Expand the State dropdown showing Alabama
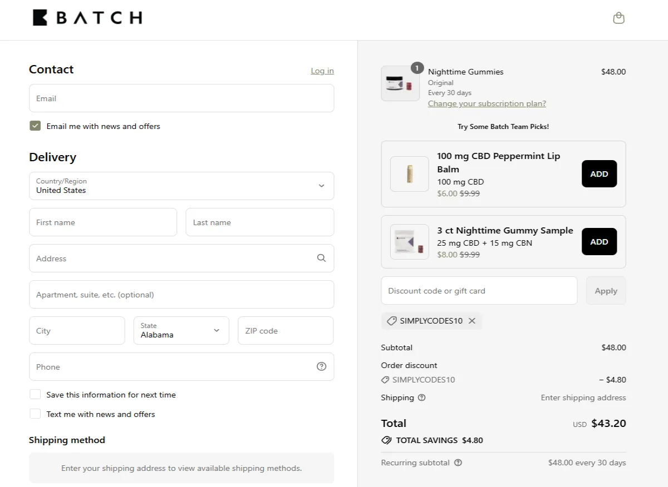 (x=181, y=330)
